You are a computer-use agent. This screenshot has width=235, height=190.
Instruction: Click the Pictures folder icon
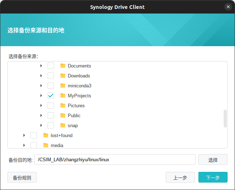coord(63,105)
